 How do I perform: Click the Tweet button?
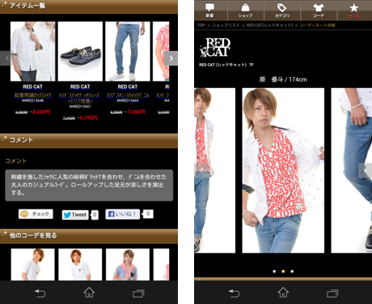pos(75,215)
